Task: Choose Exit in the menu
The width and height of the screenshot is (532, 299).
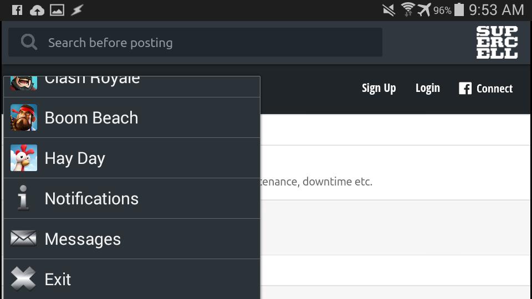Action: (58, 279)
